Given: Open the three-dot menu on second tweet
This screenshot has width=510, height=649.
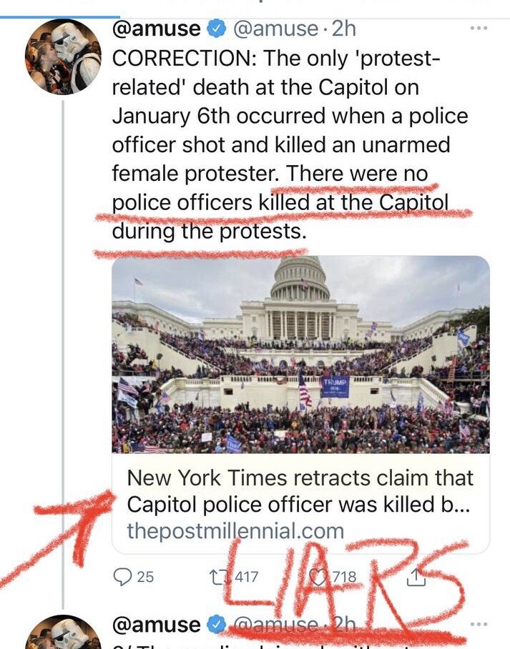Looking at the screenshot, I should point(479,624).
